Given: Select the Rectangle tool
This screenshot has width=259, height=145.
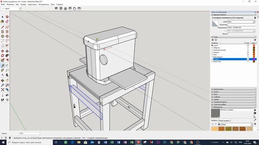Looking at the screenshot, I should tap(2, 32).
